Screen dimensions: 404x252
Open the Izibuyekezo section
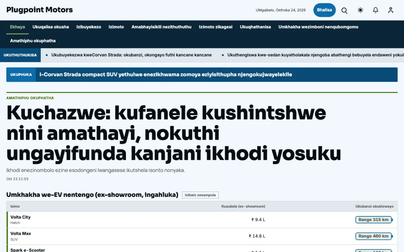(x=89, y=27)
